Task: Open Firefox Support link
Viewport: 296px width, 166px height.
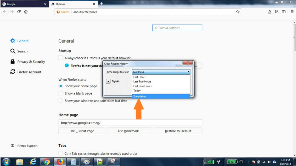Action: click(24, 146)
